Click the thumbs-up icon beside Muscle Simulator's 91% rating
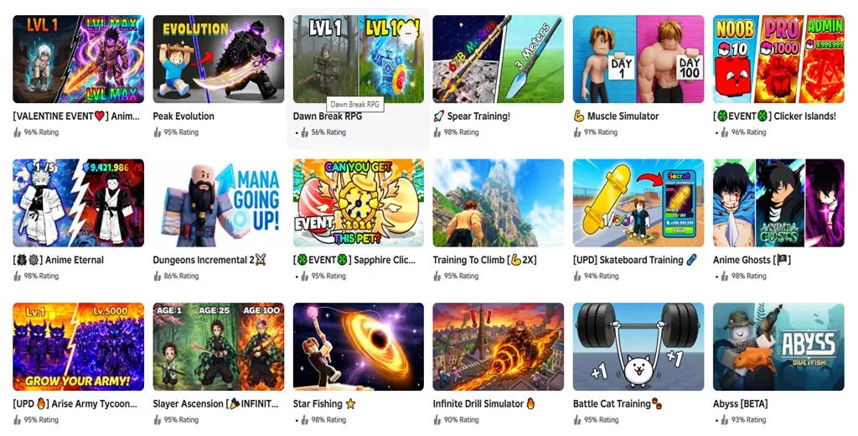Image resolution: width=858 pixels, height=436 pixels. pyautogui.click(x=577, y=132)
